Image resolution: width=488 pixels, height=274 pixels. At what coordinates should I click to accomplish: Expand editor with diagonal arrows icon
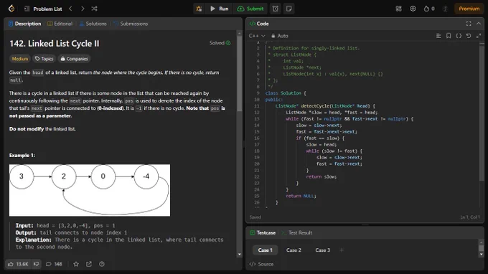click(479, 36)
